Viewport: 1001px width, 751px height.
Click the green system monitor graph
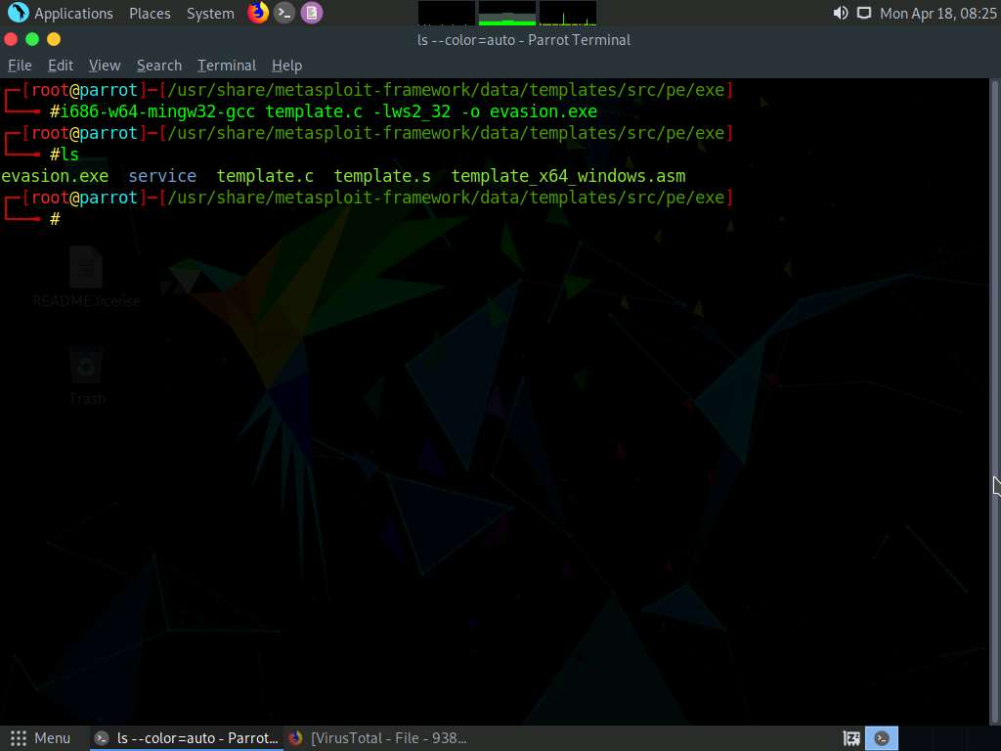506,13
